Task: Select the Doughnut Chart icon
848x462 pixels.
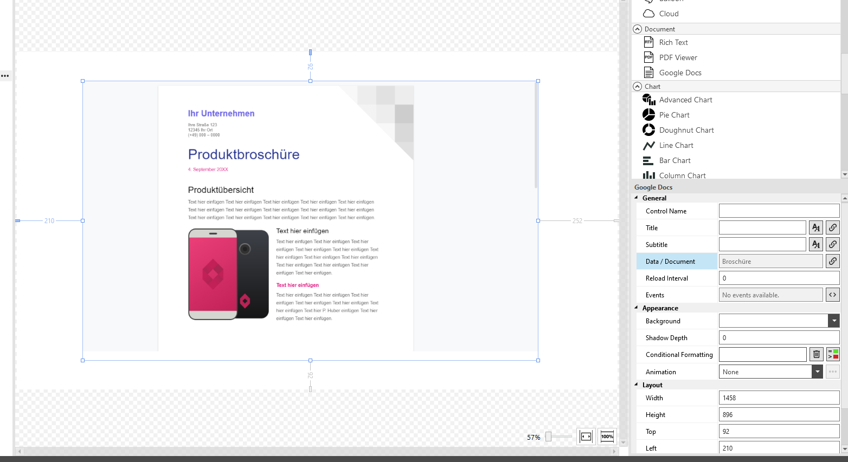Action: pyautogui.click(x=648, y=130)
